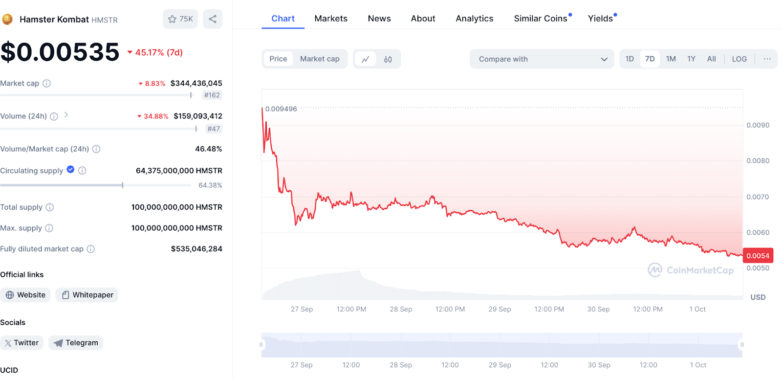Click the left range handle of navigator
Viewport: 782px width, 379px height.
pyautogui.click(x=261, y=345)
